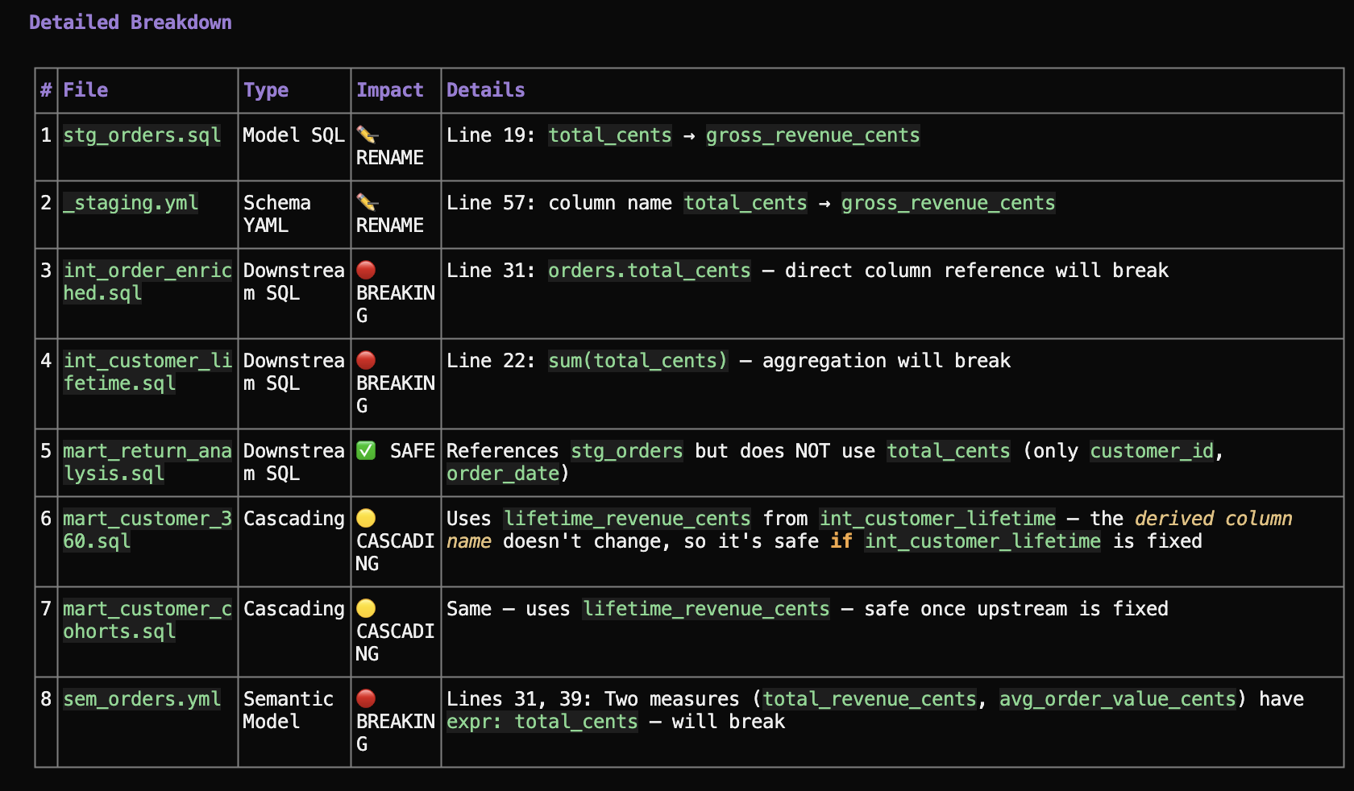Click the code 'orders.total_cents' on Line 31
The height and width of the screenshot is (791, 1354).
click(650, 271)
